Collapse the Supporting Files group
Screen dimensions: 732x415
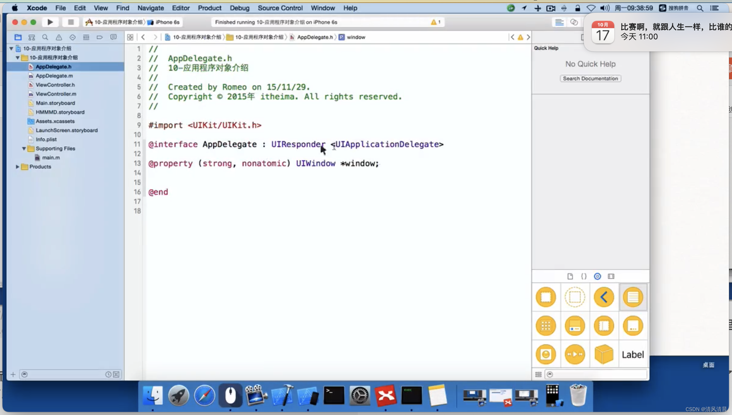click(x=24, y=149)
